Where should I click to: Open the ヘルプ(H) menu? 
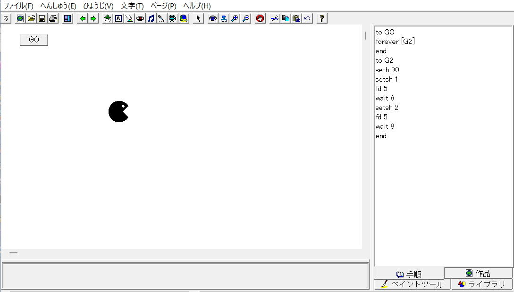tap(197, 6)
